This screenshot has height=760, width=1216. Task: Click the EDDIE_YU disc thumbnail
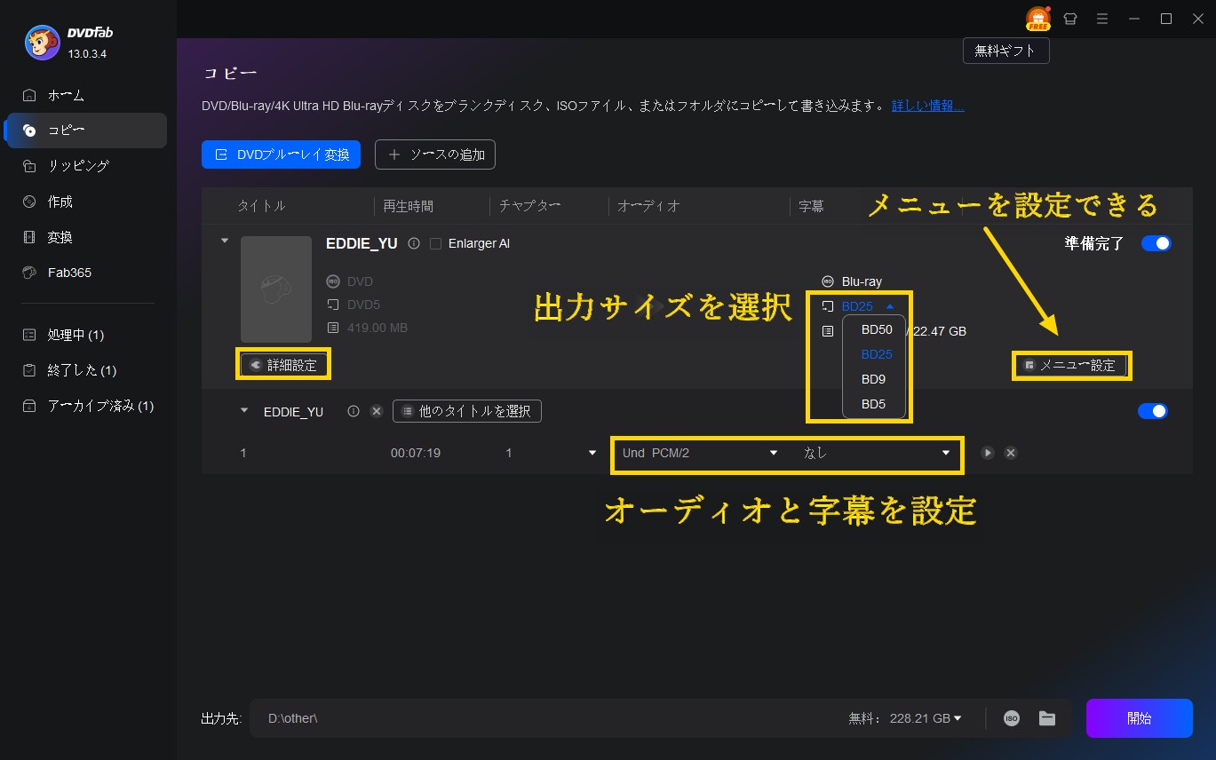coord(276,289)
